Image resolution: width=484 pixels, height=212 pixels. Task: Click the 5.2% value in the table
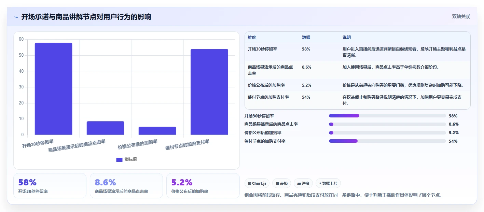coord(307,85)
